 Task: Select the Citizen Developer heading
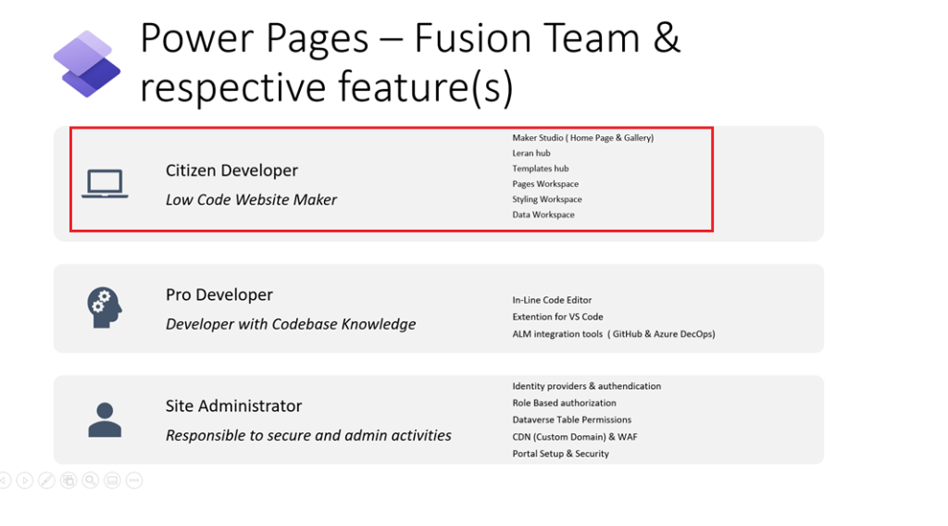click(x=231, y=170)
